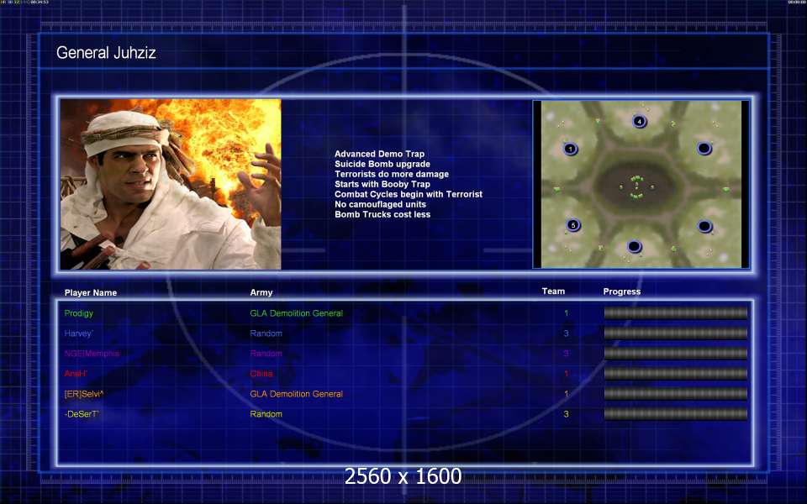Click the "Player Name" column header
Screen dimensions: 807x504
tap(91, 292)
